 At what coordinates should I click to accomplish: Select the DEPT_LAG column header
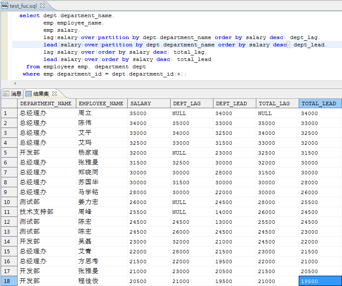coord(186,103)
